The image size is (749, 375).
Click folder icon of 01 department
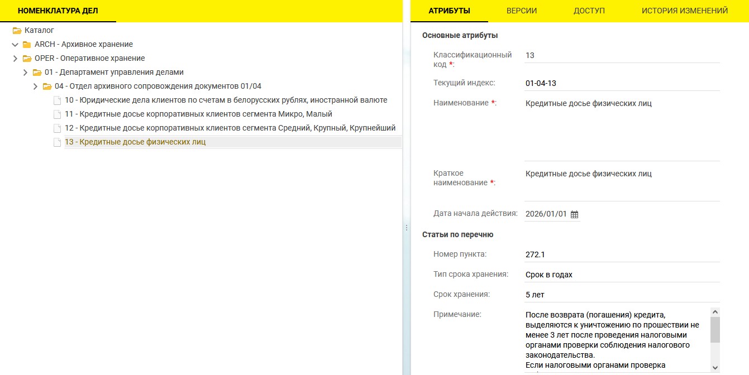[37, 73]
